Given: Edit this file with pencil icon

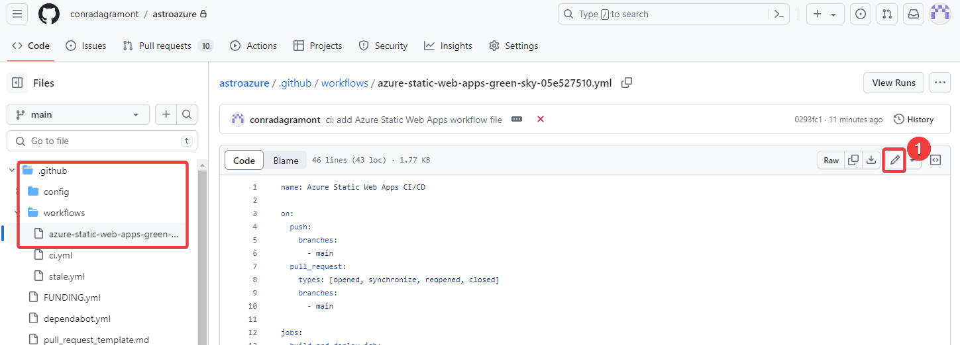Looking at the screenshot, I should tap(894, 160).
